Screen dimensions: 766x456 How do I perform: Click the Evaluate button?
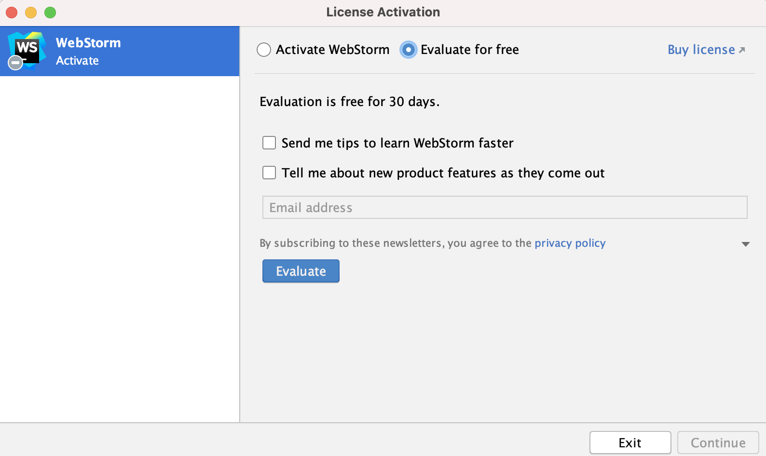(301, 271)
